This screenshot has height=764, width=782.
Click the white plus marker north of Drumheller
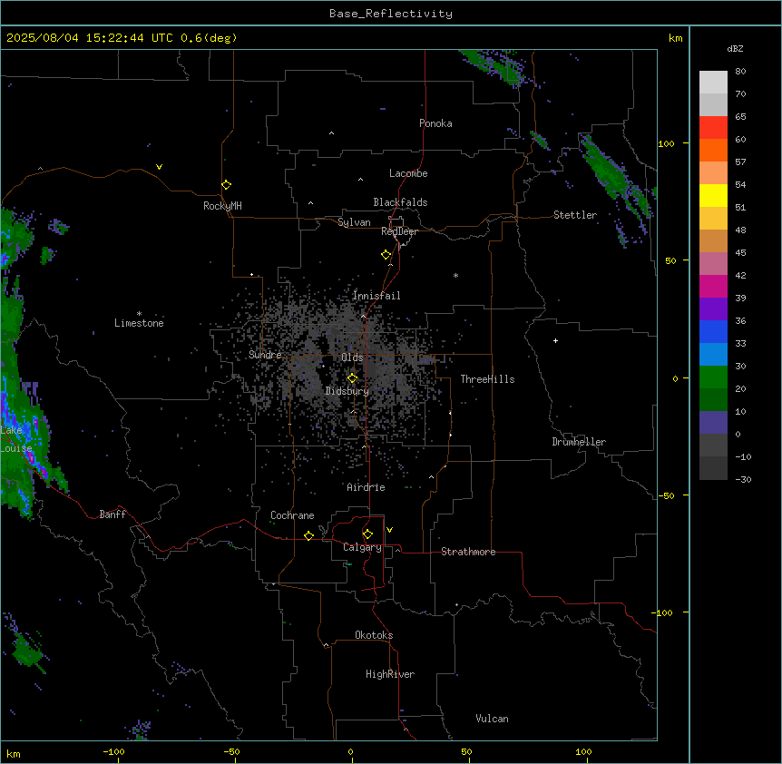pyautogui.click(x=555, y=340)
